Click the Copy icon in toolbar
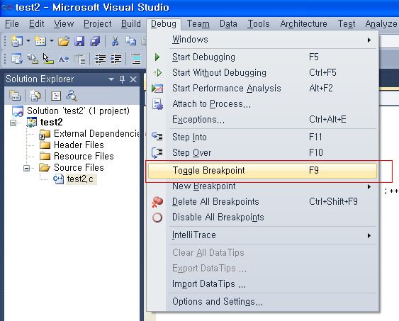 point(131,41)
